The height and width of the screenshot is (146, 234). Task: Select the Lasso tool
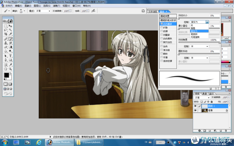point(6,30)
